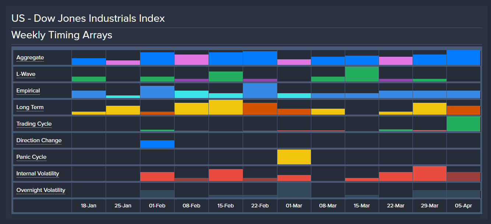Viewport: 491px width, 224px height.
Task: Click the "US - Dow Jones Industrials Index" title
Action: point(88,18)
